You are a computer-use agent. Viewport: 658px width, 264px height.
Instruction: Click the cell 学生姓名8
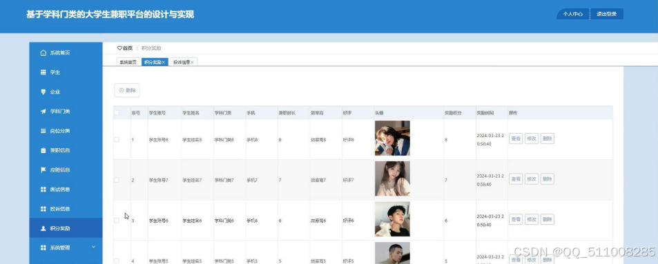pos(192,139)
